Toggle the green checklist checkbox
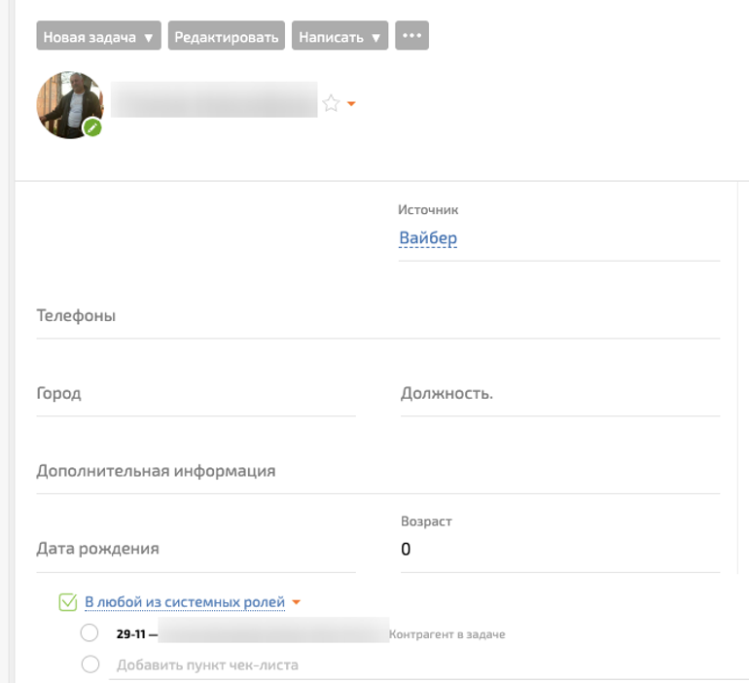This screenshot has width=749, height=683. [x=67, y=602]
